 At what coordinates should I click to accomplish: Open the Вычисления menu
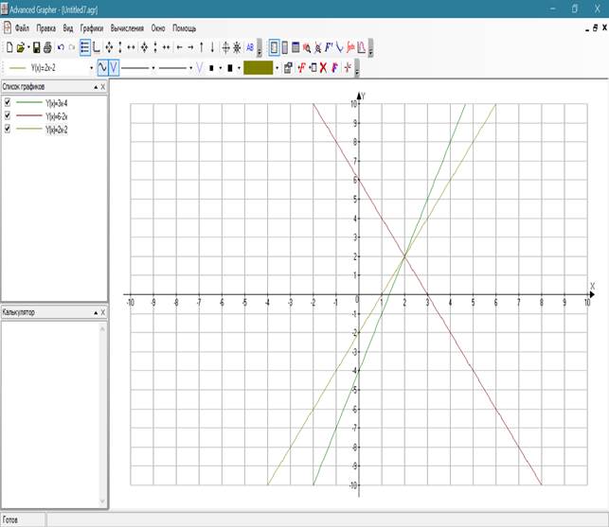pos(127,28)
